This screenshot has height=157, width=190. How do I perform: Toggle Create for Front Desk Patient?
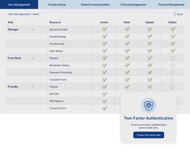(104, 58)
